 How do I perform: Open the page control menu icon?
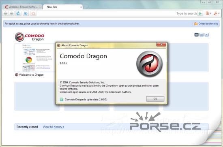[x=208, y=13]
